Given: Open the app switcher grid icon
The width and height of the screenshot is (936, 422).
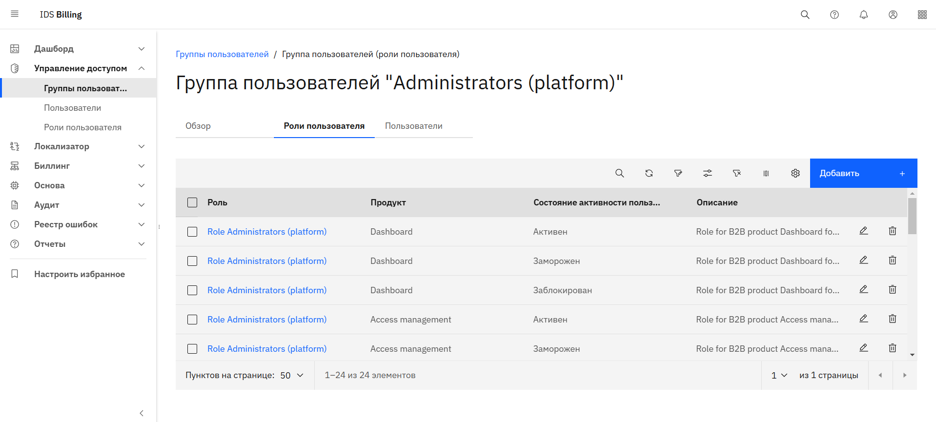Looking at the screenshot, I should coord(922,15).
